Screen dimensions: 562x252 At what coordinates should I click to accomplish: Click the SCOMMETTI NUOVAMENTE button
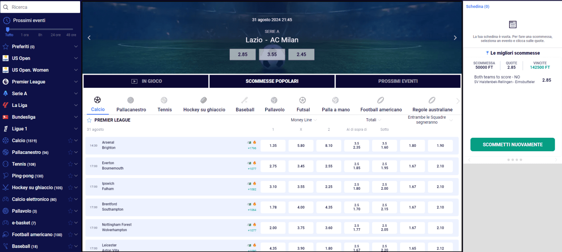[513, 145]
